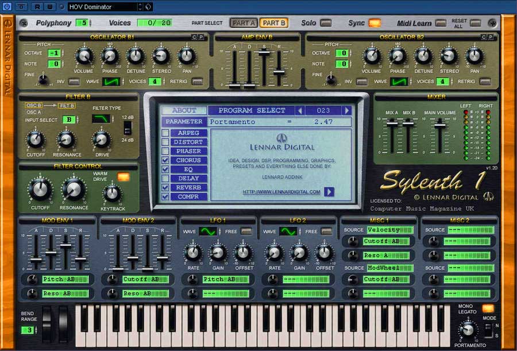Click previous program arrow beside 023
The width and height of the screenshot is (517, 351).
[x=300, y=110]
